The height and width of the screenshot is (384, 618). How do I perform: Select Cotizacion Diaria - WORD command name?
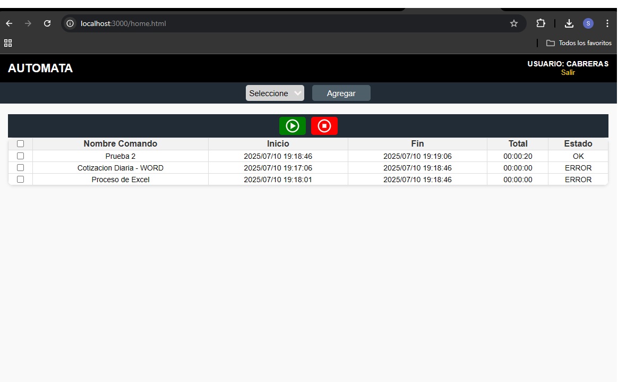[120, 168]
